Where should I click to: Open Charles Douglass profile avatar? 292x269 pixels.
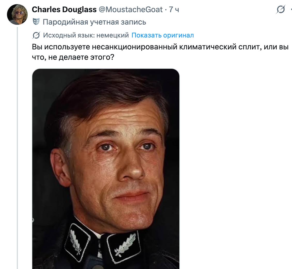coord(17,14)
